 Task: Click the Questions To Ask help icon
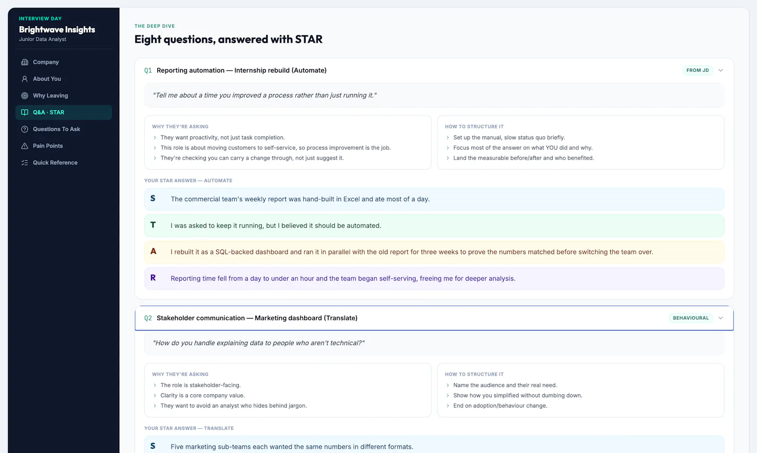25,129
